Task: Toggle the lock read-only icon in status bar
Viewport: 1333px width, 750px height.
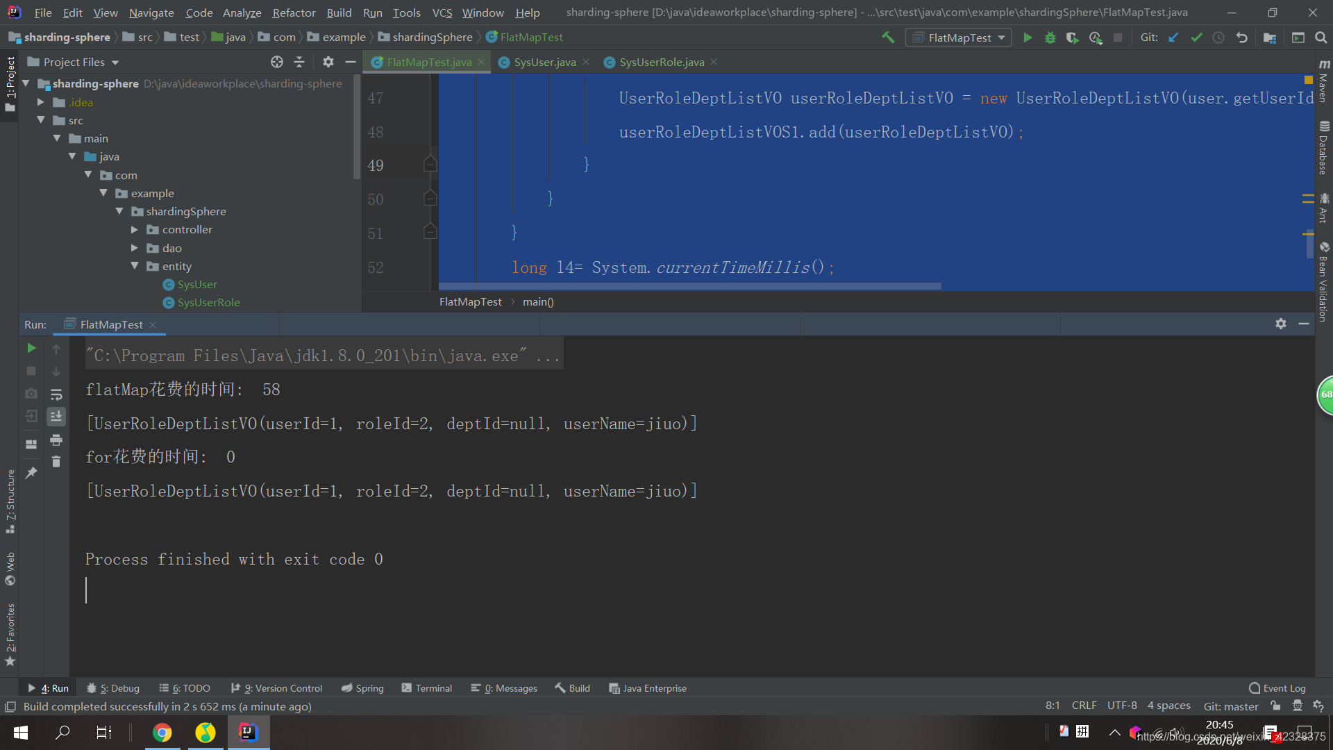Action: tap(1275, 706)
